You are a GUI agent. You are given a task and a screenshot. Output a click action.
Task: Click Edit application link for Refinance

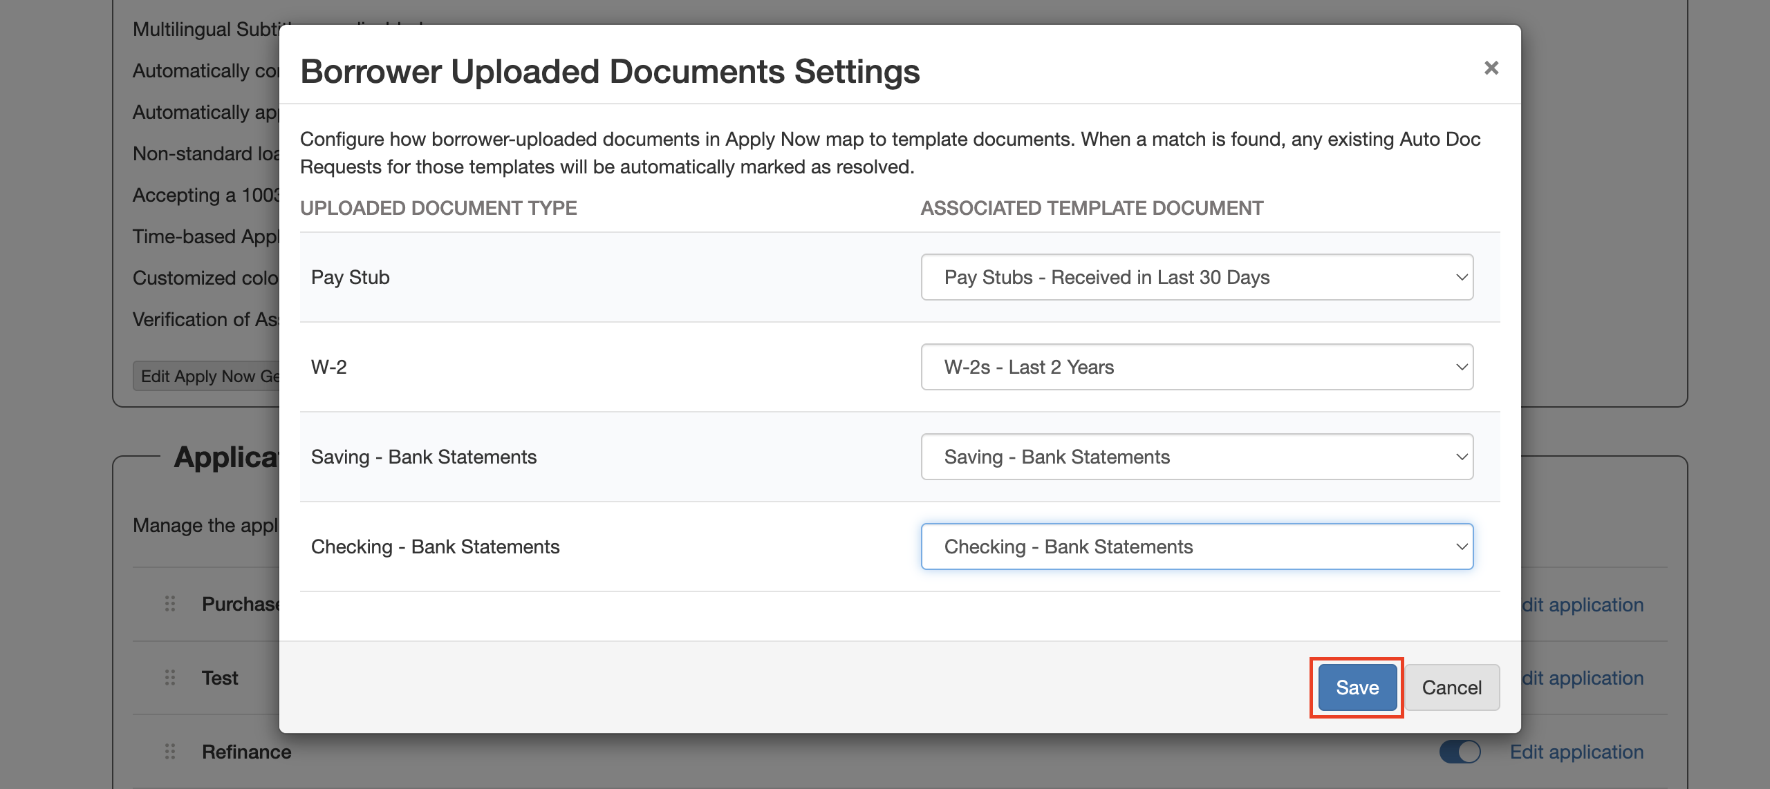point(1576,752)
